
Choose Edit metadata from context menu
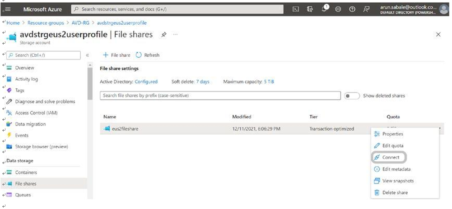click(x=396, y=169)
